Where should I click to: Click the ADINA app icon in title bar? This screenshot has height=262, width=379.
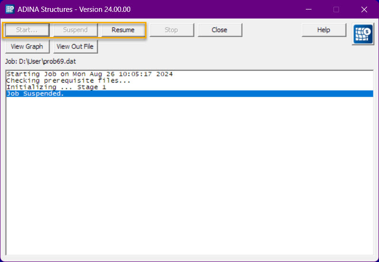pyautogui.click(x=10, y=9)
